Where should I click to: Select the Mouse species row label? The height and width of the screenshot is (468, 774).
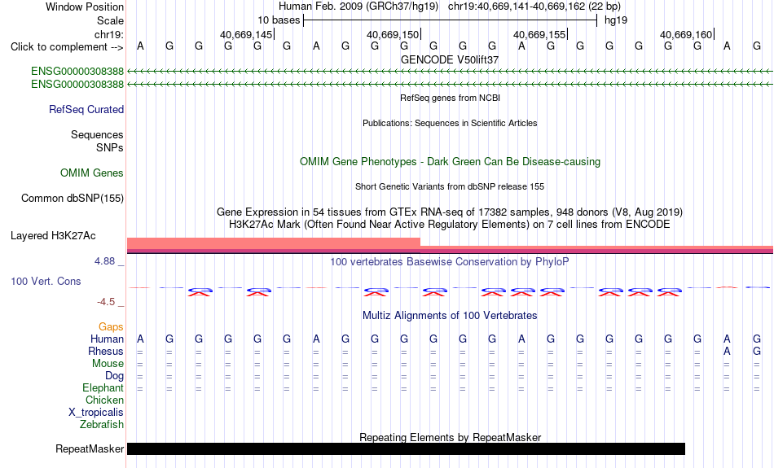[x=108, y=364]
